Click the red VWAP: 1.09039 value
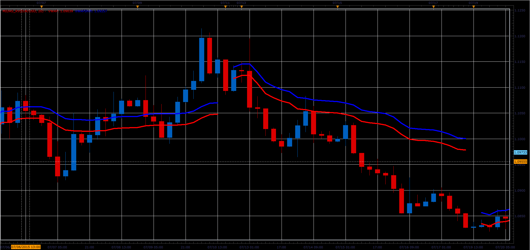Viewport: 530px width, 250px height. click(x=61, y=11)
